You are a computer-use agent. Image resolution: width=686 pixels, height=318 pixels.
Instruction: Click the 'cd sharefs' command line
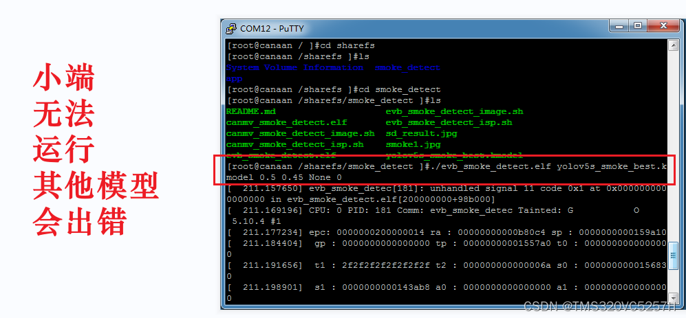301,45
